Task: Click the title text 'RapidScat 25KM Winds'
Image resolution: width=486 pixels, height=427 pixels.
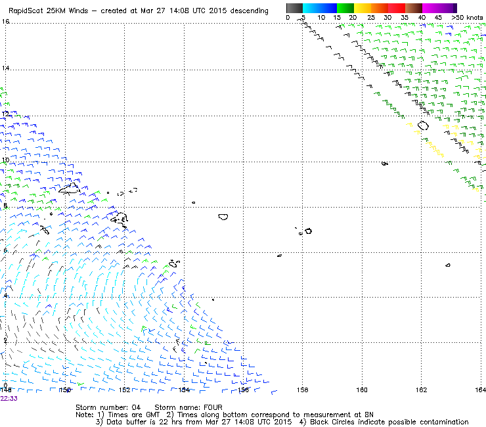Action: click(x=49, y=11)
